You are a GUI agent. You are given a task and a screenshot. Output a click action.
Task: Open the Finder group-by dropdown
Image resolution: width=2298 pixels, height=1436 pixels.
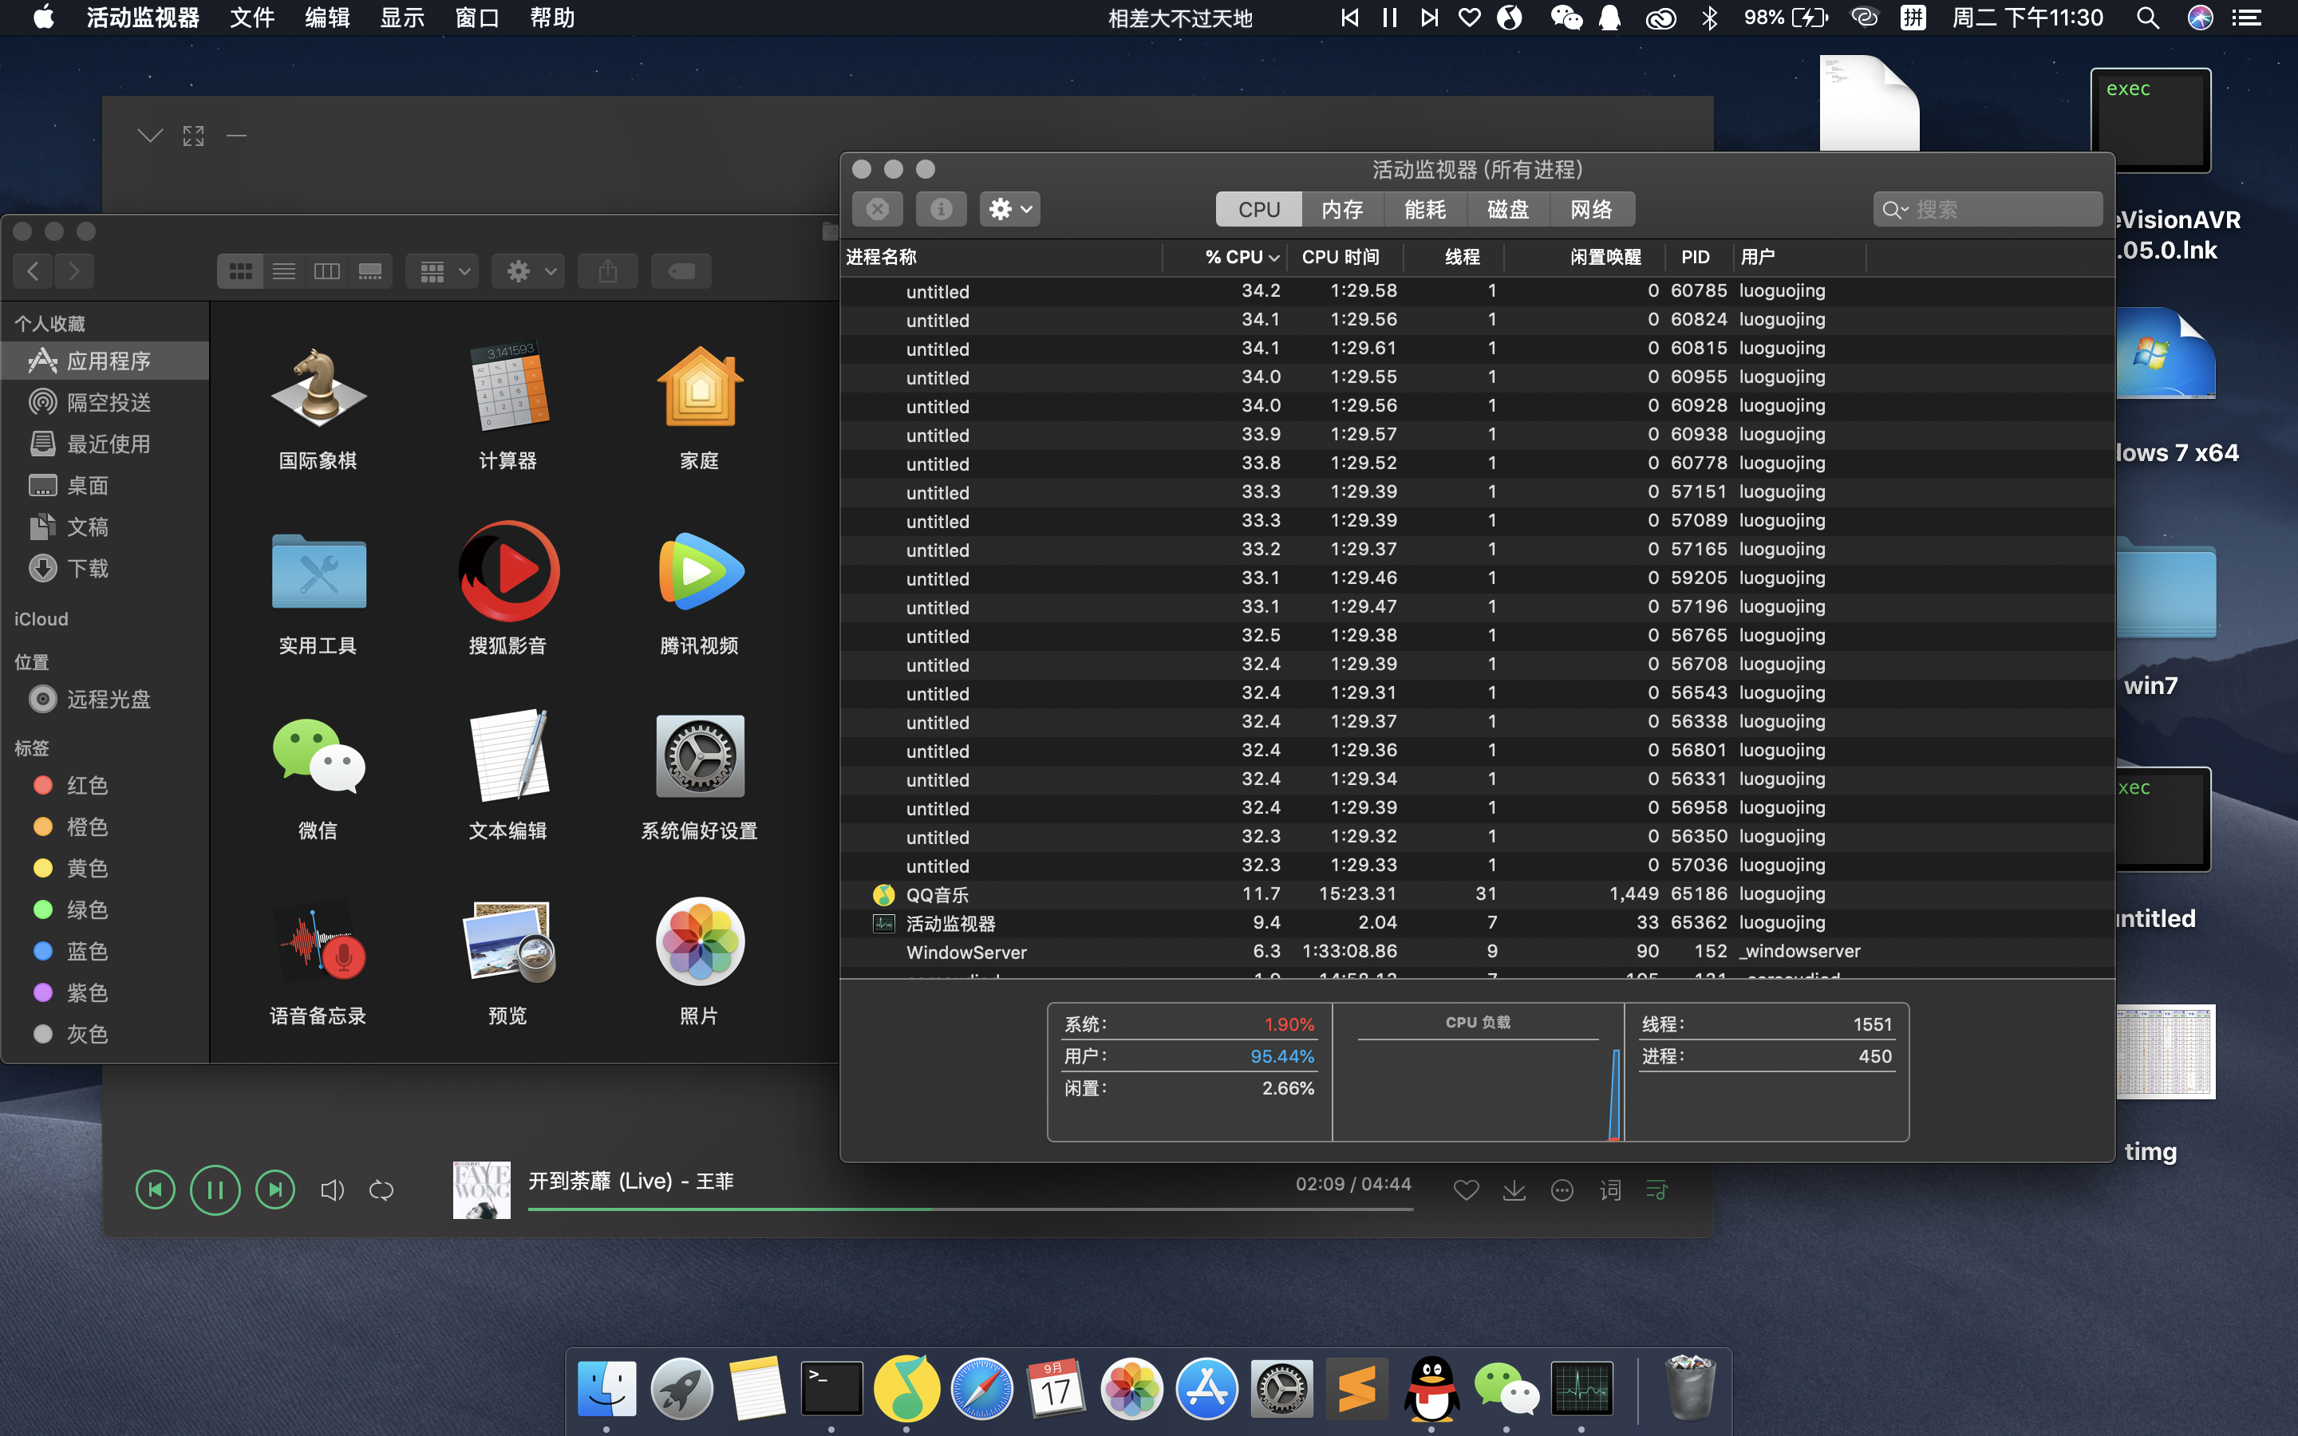(443, 271)
